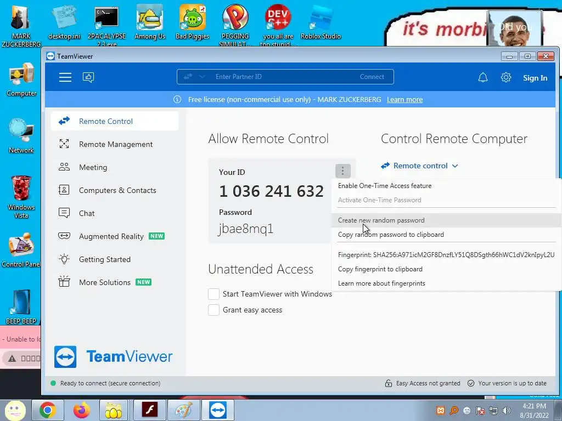562x421 pixels.
Task: Open Computers & Contacts
Action: click(x=115, y=190)
